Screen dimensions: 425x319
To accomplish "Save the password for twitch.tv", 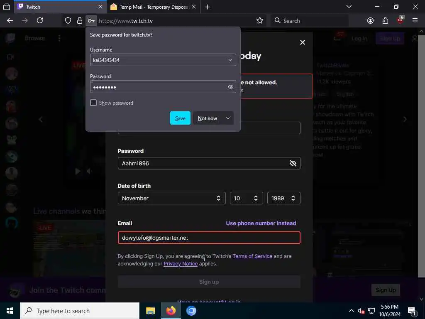I will point(180,118).
